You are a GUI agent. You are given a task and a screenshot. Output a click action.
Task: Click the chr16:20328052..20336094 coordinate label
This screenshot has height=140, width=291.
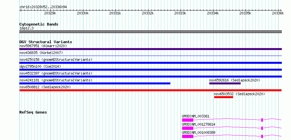[x=43, y=7]
